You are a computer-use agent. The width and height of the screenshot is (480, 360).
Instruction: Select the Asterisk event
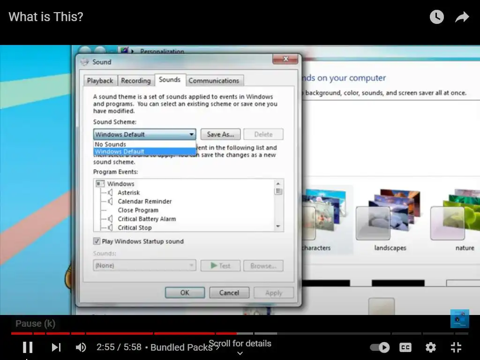point(128,193)
